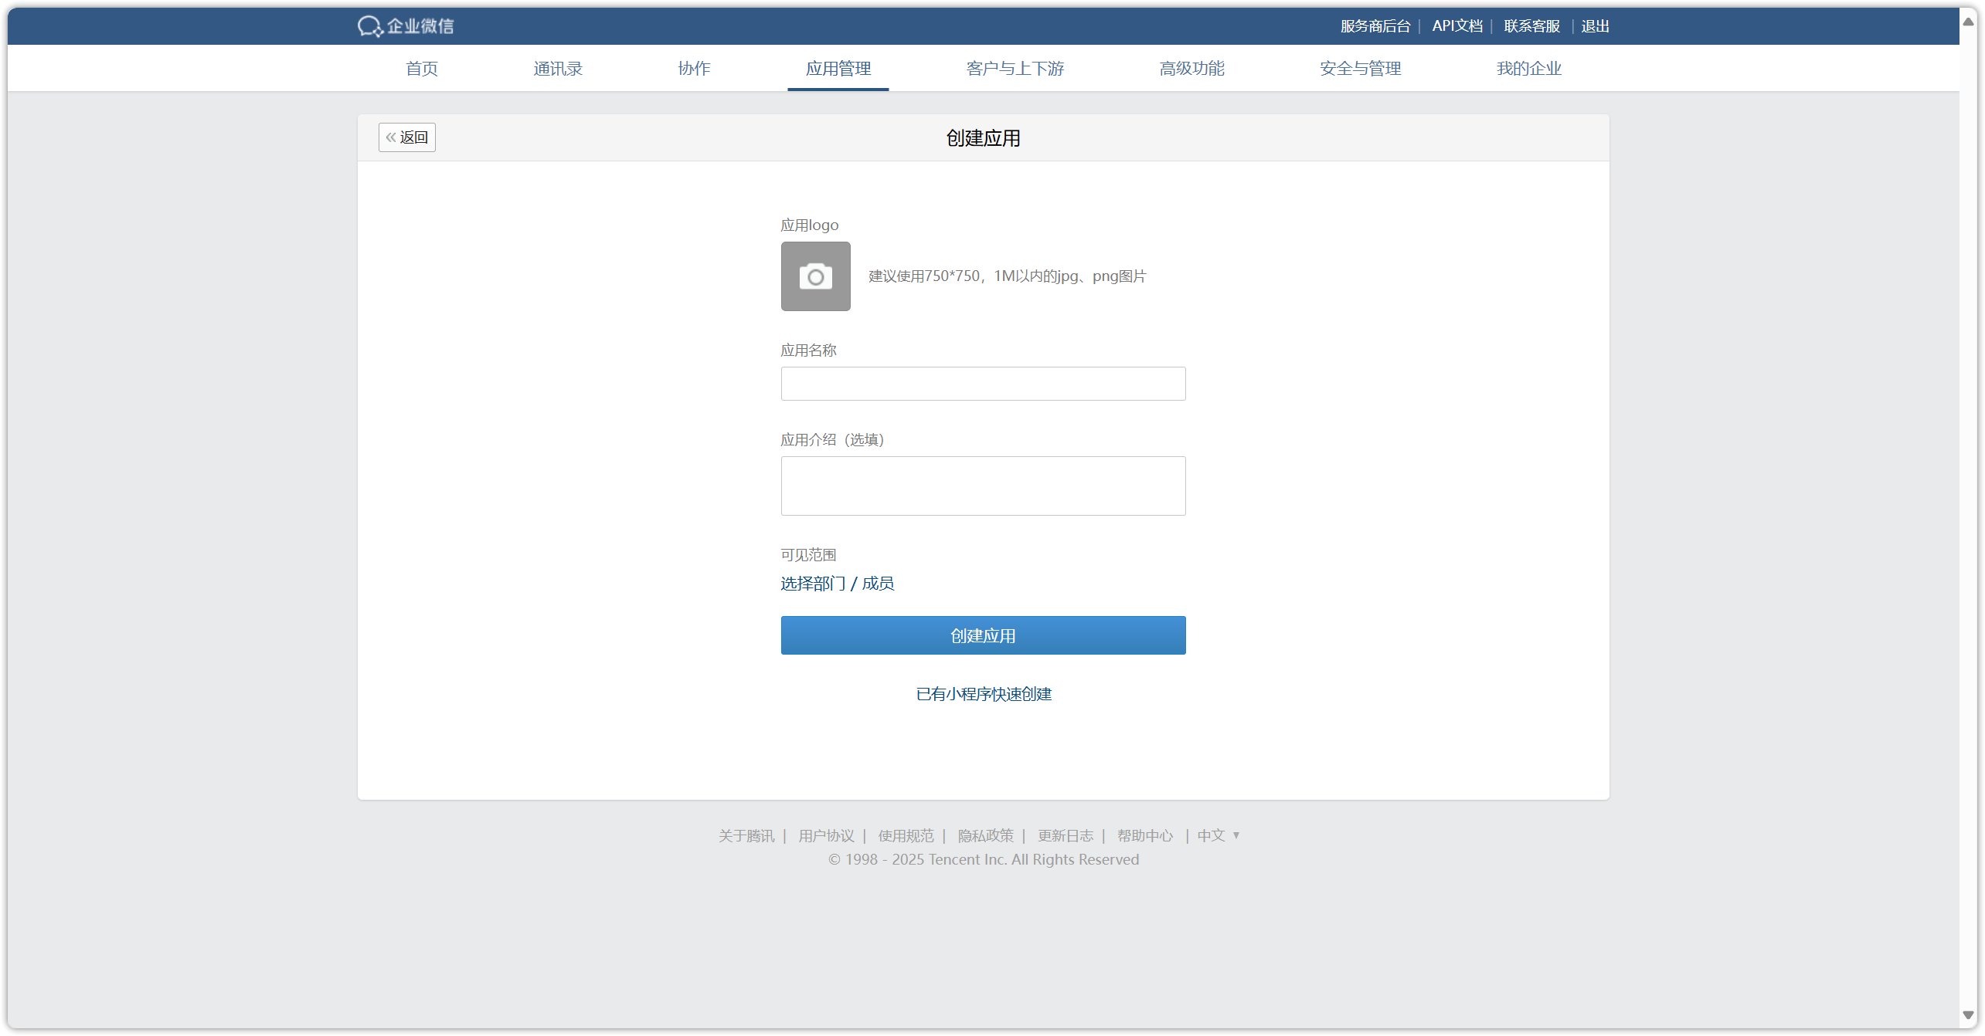This screenshot has width=1985, height=1036.
Task: Upload app logo via camera icon
Action: [815, 276]
